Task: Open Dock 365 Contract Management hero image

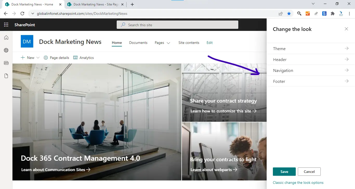Action: point(97,122)
